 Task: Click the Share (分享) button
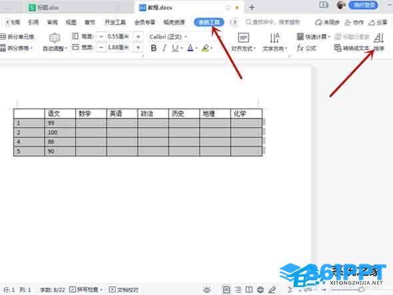(378, 22)
